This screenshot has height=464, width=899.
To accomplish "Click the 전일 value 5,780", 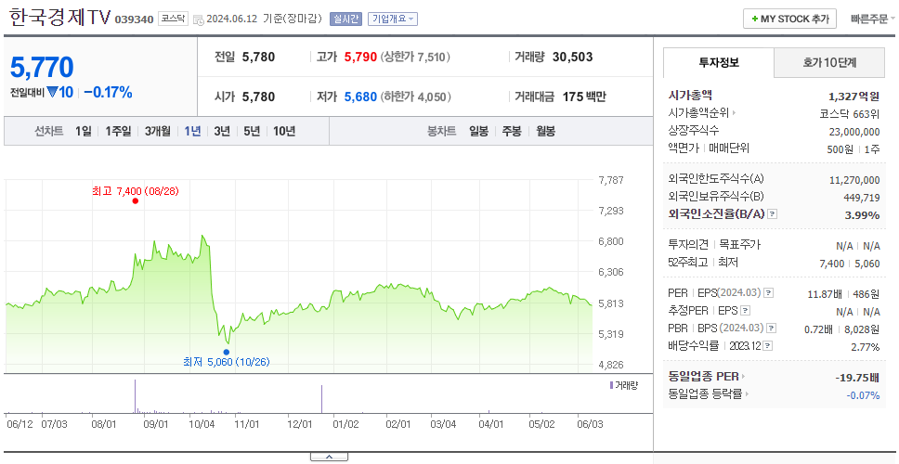I will coord(258,58).
